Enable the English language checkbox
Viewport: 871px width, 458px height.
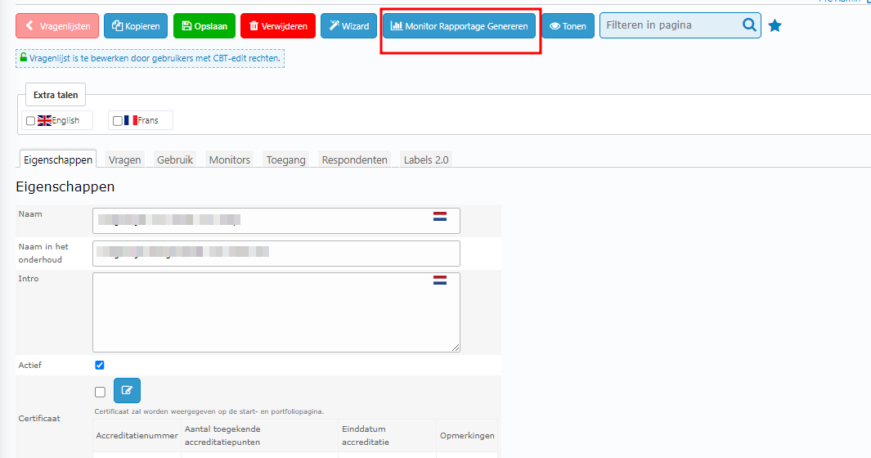[30, 121]
